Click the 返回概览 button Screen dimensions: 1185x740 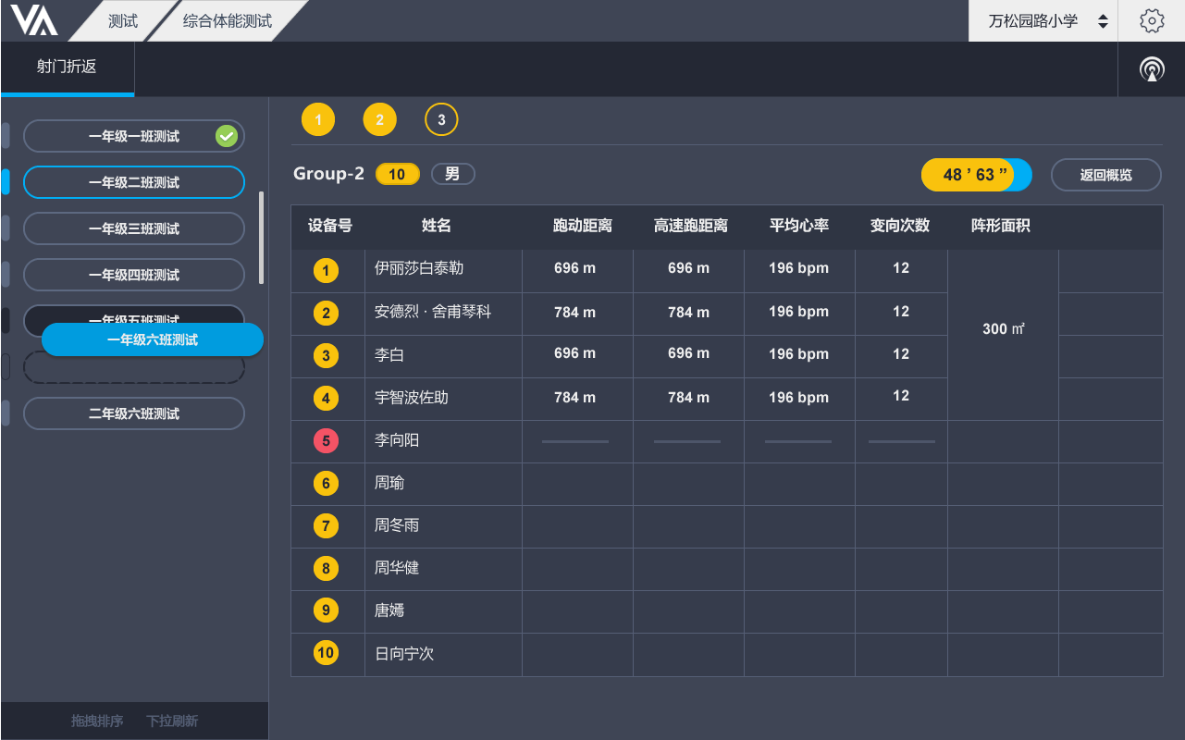click(1106, 175)
